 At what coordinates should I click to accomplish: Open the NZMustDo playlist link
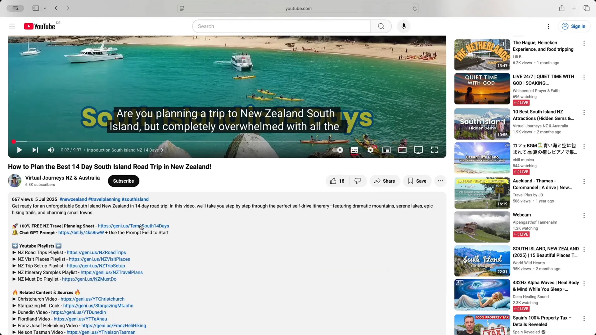(89, 279)
